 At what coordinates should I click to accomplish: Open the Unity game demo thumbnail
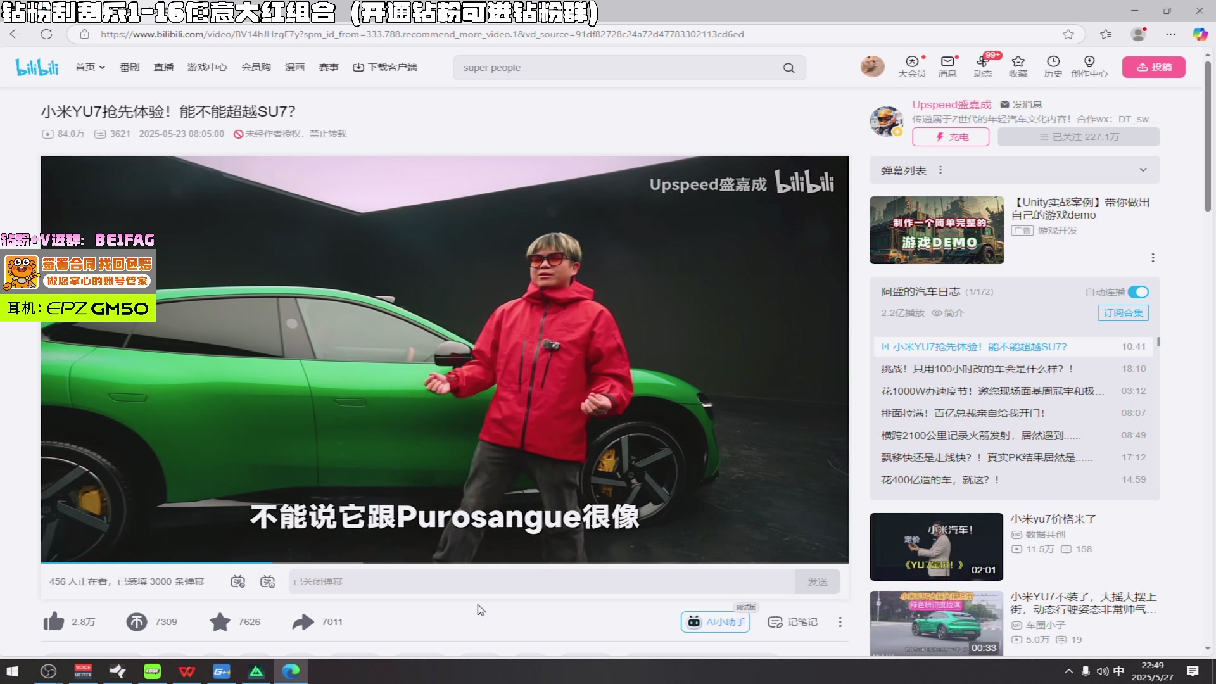tap(937, 230)
